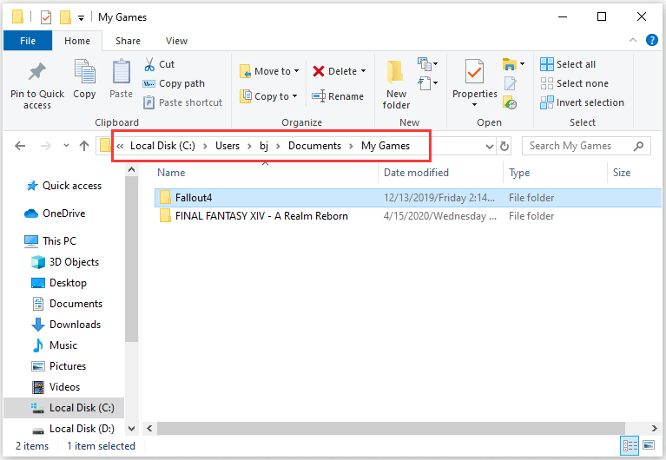Click the Edit icon in Open group
This screenshot has height=460, width=666.
pos(510,83)
